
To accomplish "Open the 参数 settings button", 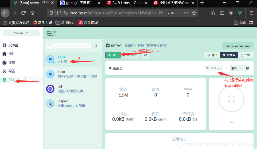I will 132,55.
